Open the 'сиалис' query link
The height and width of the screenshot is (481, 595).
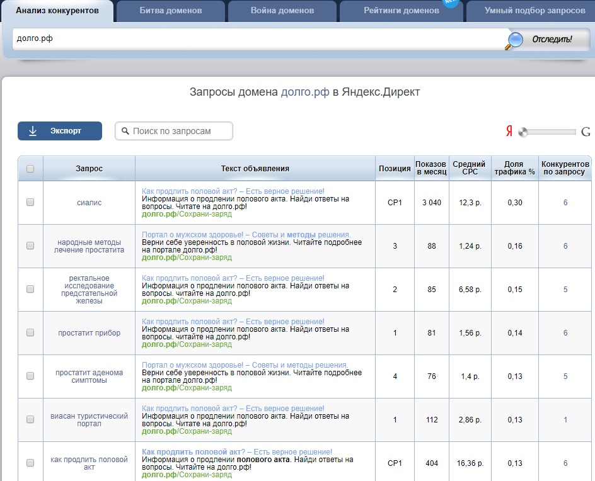89,203
